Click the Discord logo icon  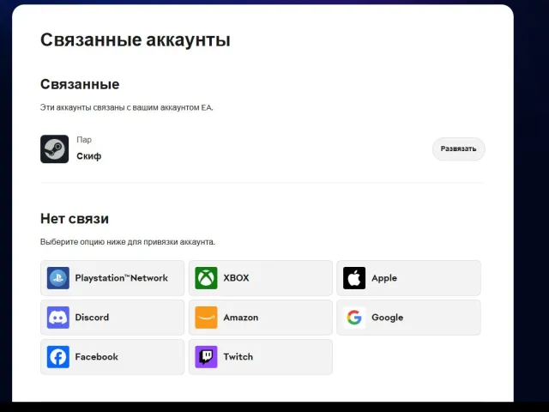(x=58, y=318)
